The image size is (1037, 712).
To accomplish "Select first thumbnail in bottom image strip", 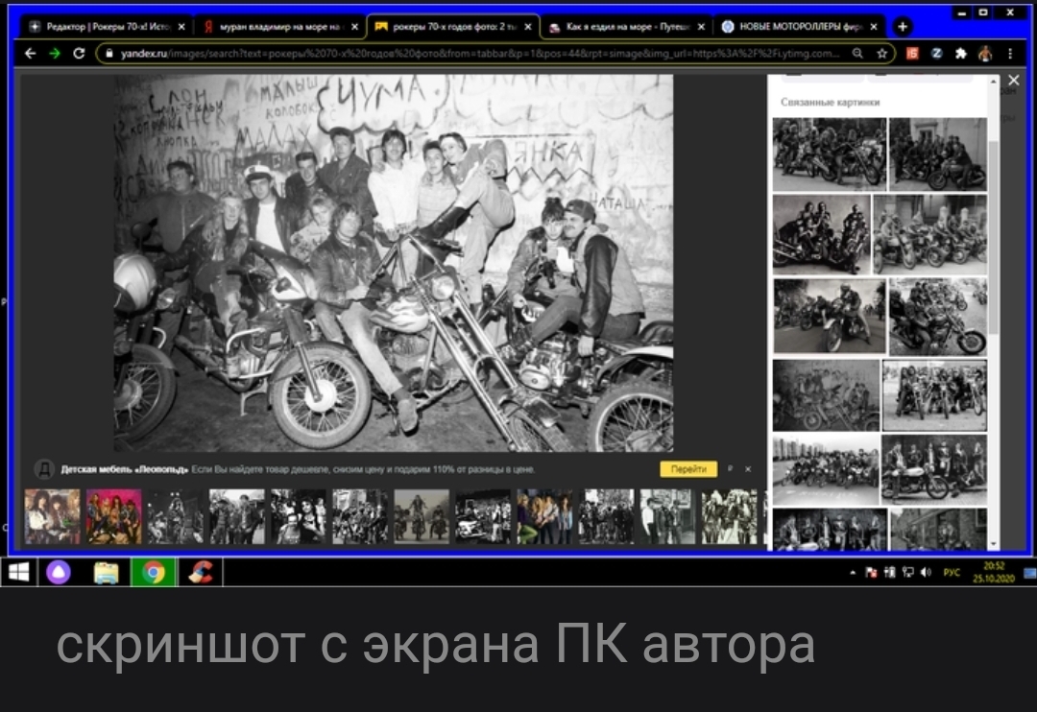I will coord(52,517).
